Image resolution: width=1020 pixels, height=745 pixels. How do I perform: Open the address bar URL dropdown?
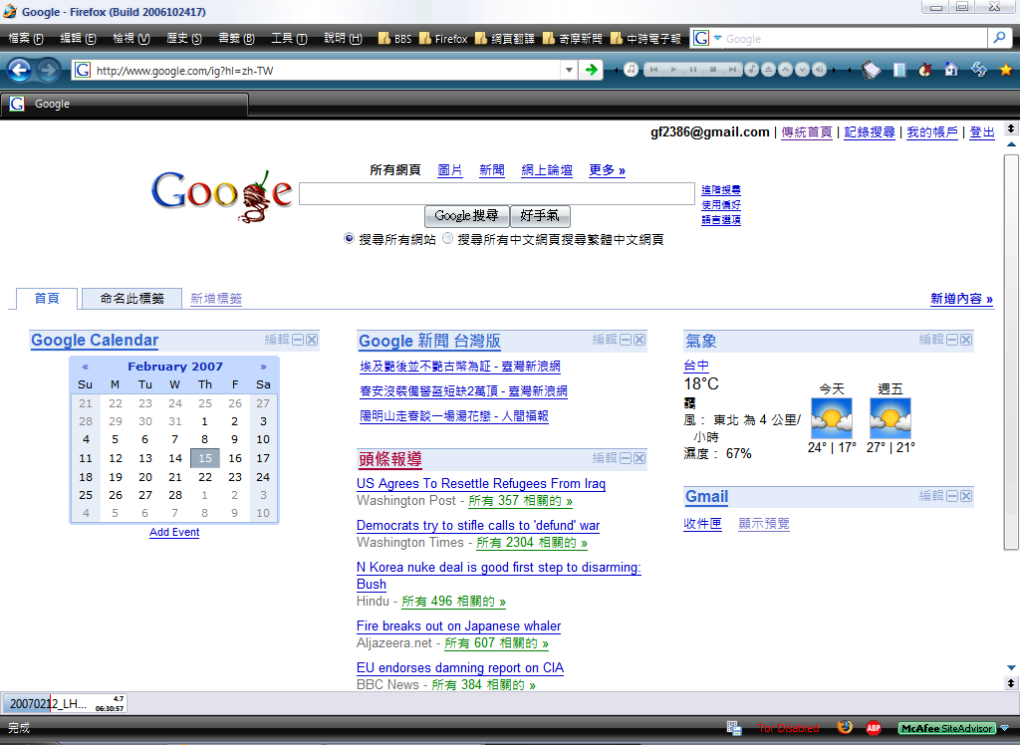pos(569,70)
